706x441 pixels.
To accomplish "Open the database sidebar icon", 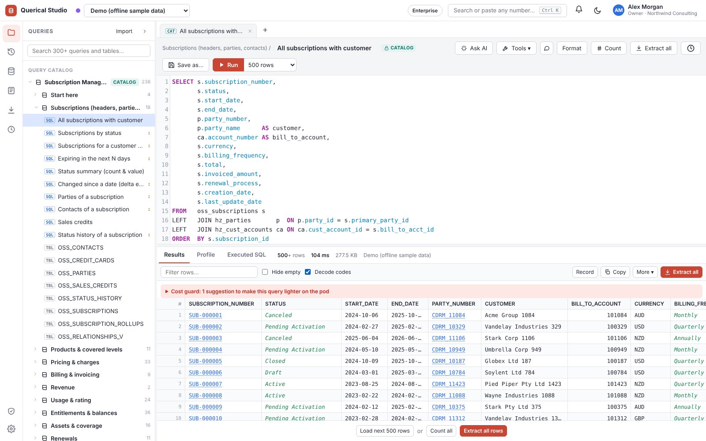I will tap(11, 71).
